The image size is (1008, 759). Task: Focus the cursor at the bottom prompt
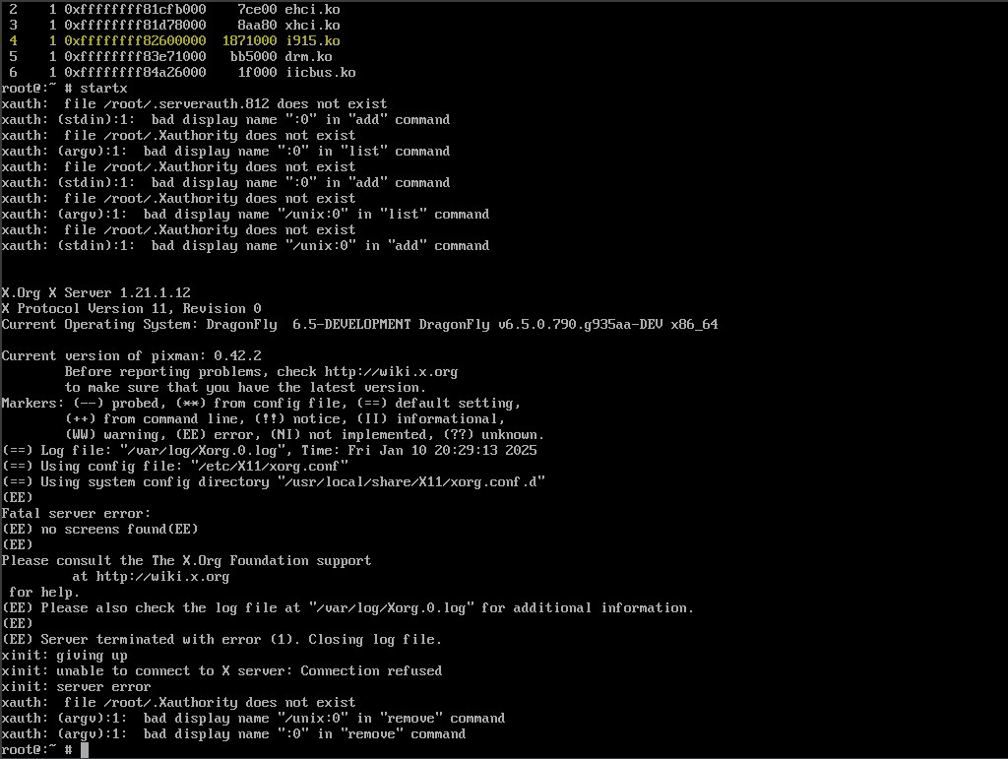tap(85, 750)
